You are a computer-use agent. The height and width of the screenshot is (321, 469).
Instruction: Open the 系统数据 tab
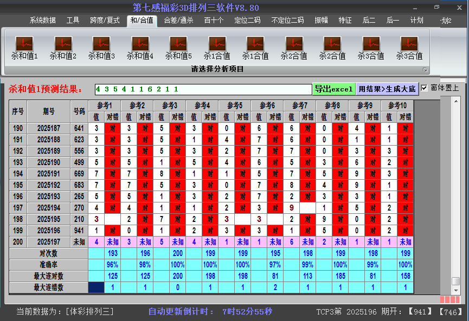[42, 21]
